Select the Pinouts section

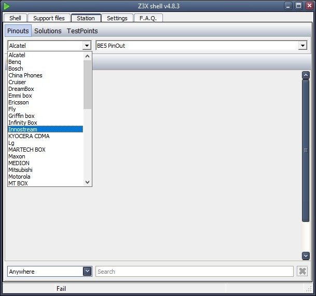tap(18, 31)
